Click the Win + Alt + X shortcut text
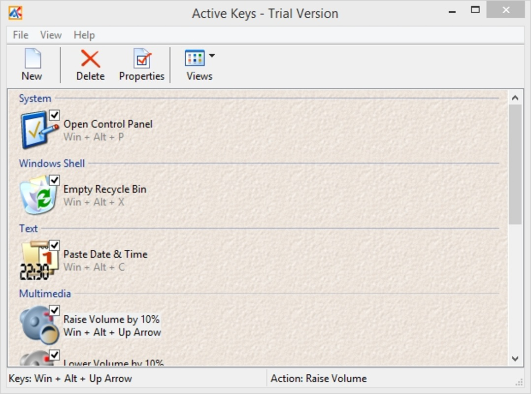This screenshot has width=531, height=394. pyautogui.click(x=94, y=202)
